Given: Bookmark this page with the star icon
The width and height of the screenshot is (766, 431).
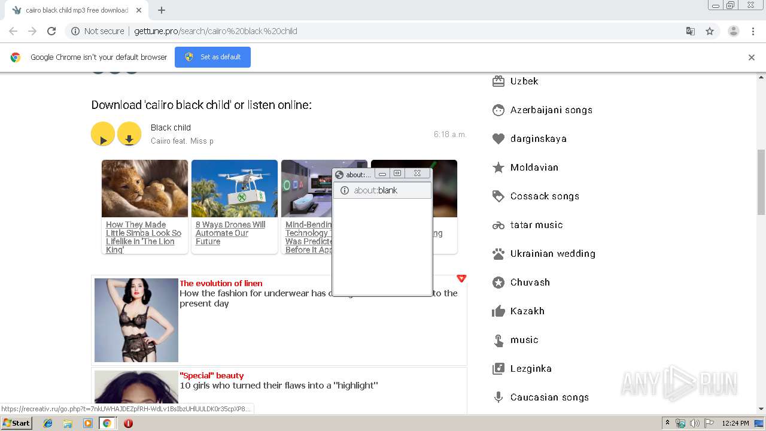Looking at the screenshot, I should 710,31.
